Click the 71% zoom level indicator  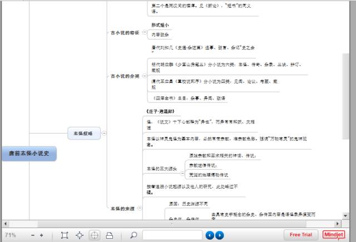coord(10,235)
